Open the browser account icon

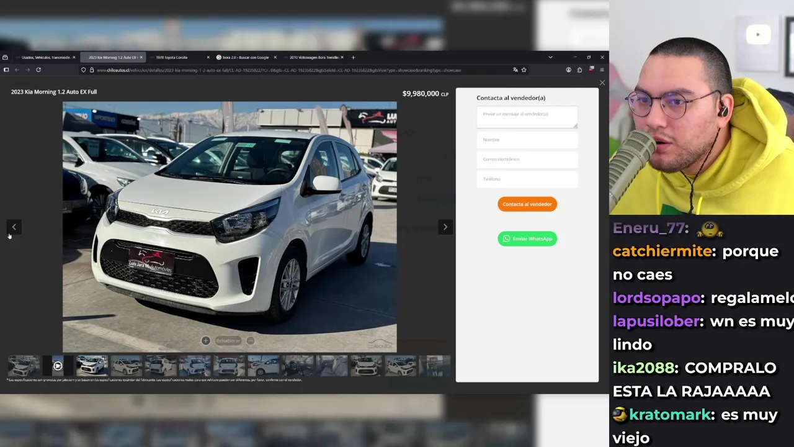[x=568, y=70]
